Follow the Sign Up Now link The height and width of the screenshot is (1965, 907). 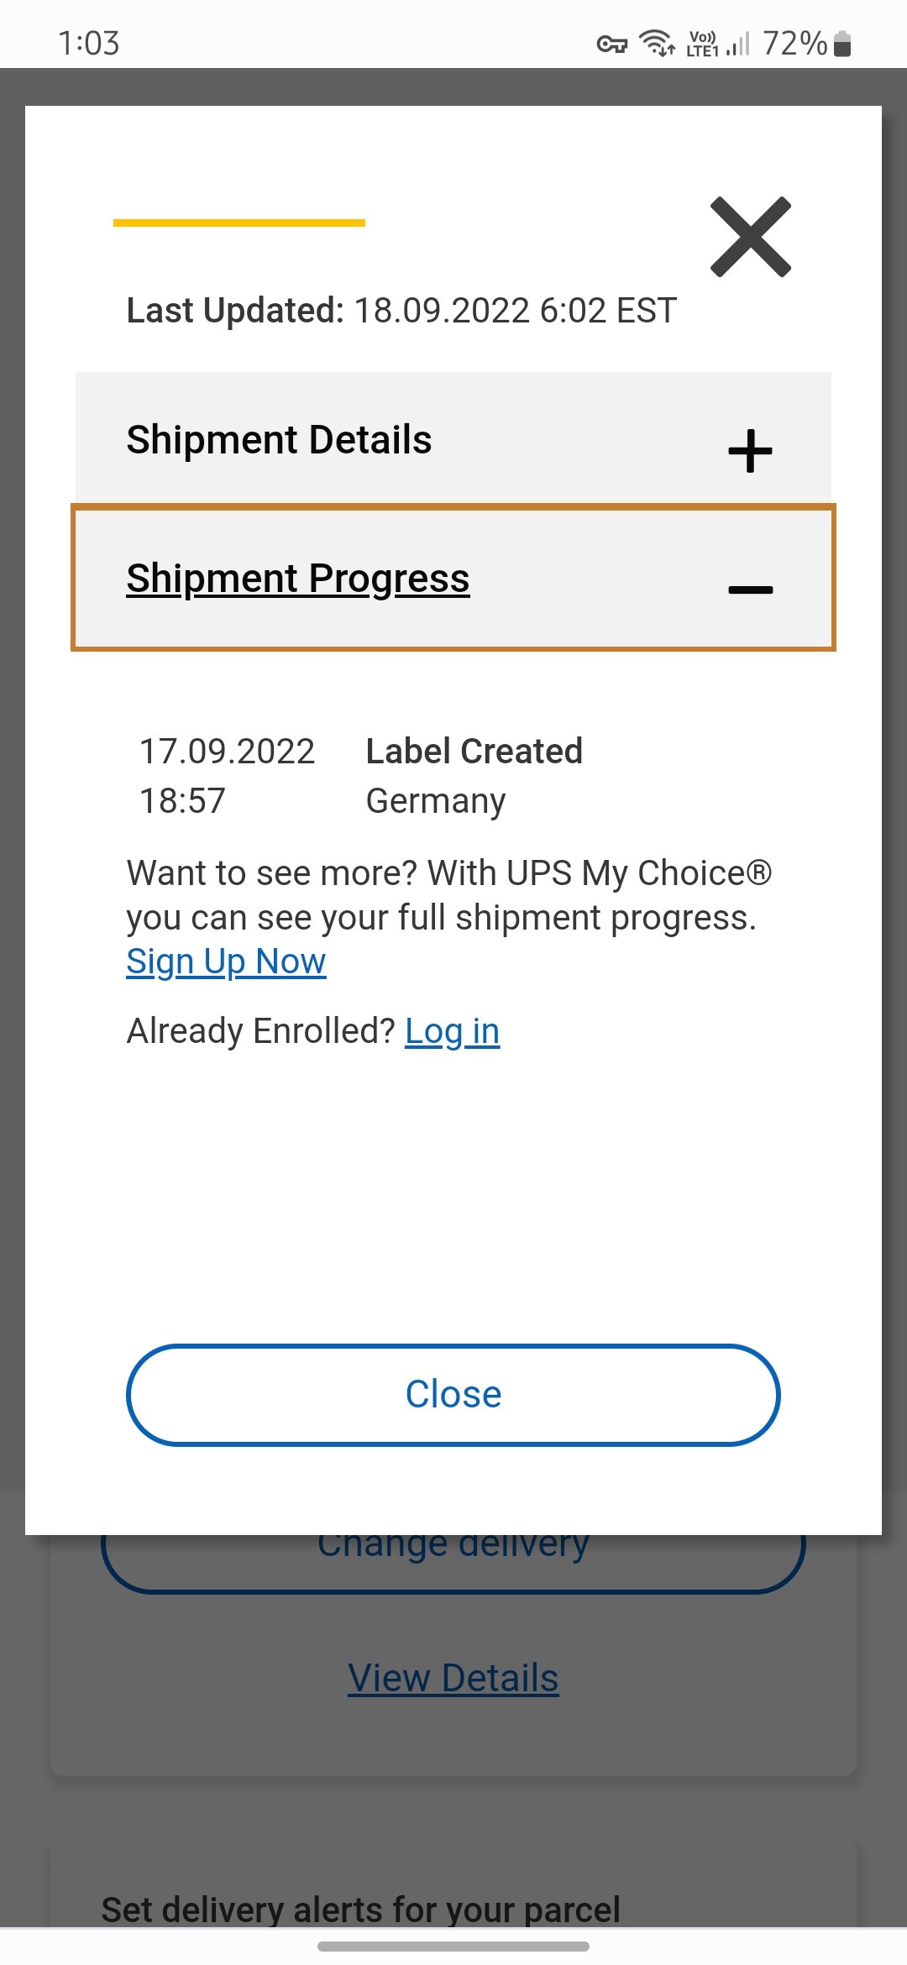click(x=226, y=962)
